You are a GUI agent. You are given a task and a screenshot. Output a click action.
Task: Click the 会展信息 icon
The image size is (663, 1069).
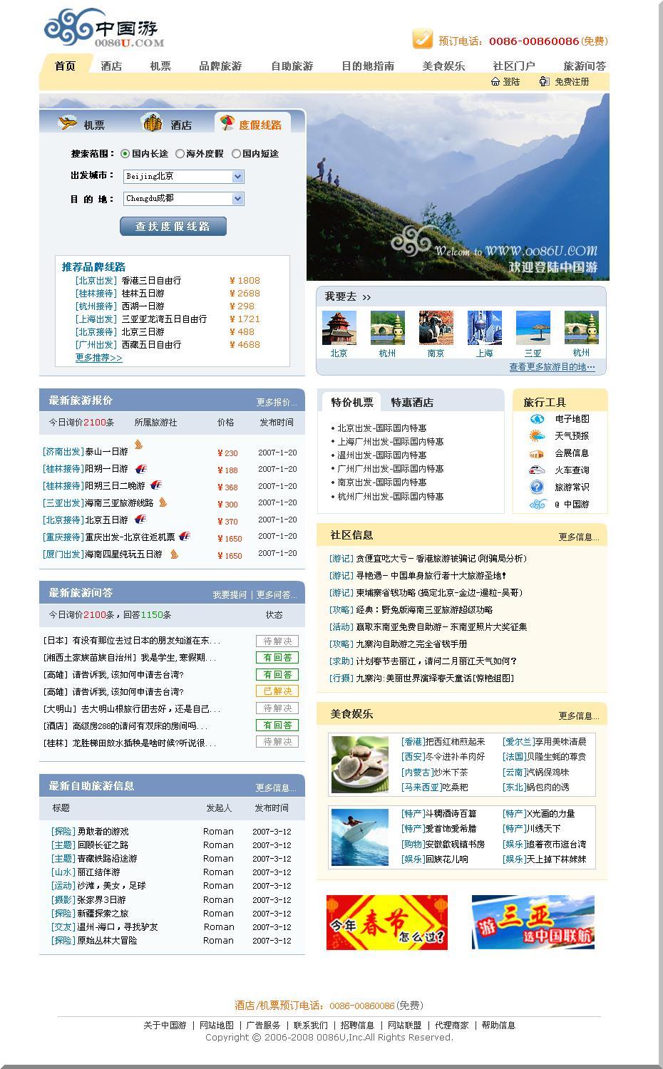537,453
